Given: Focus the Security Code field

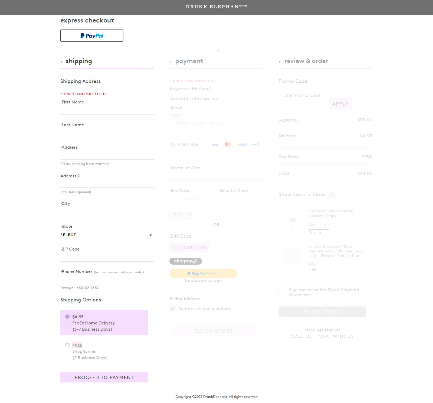Looking at the screenshot, I should click(240, 199).
